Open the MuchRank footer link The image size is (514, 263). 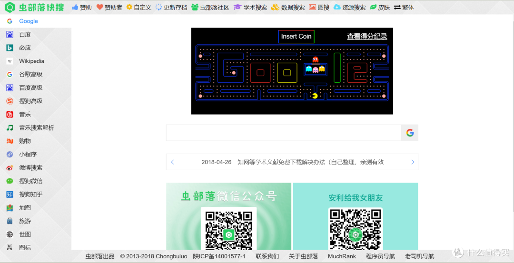(x=342, y=256)
